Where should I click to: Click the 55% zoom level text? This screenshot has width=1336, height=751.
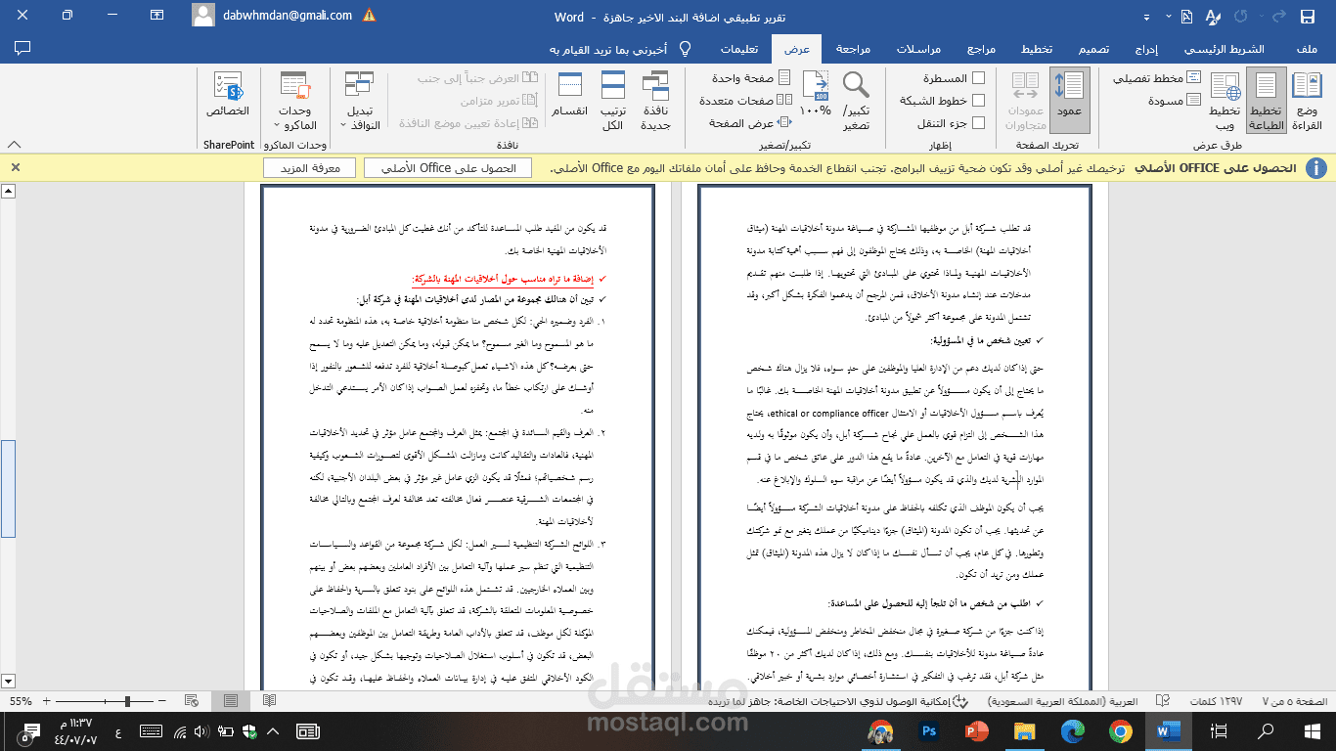click(20, 701)
